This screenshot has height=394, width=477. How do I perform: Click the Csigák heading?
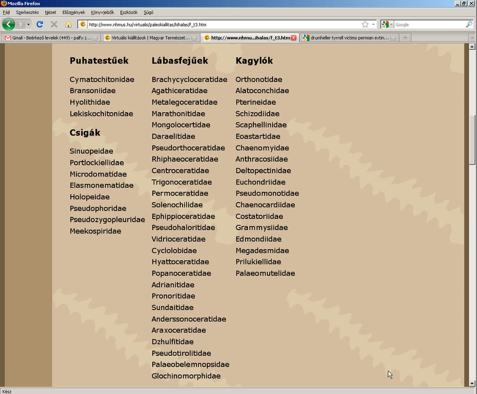coord(85,133)
